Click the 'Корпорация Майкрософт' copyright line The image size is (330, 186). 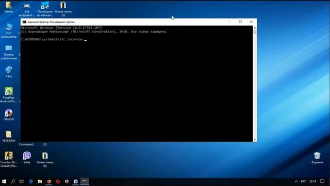tap(94, 32)
